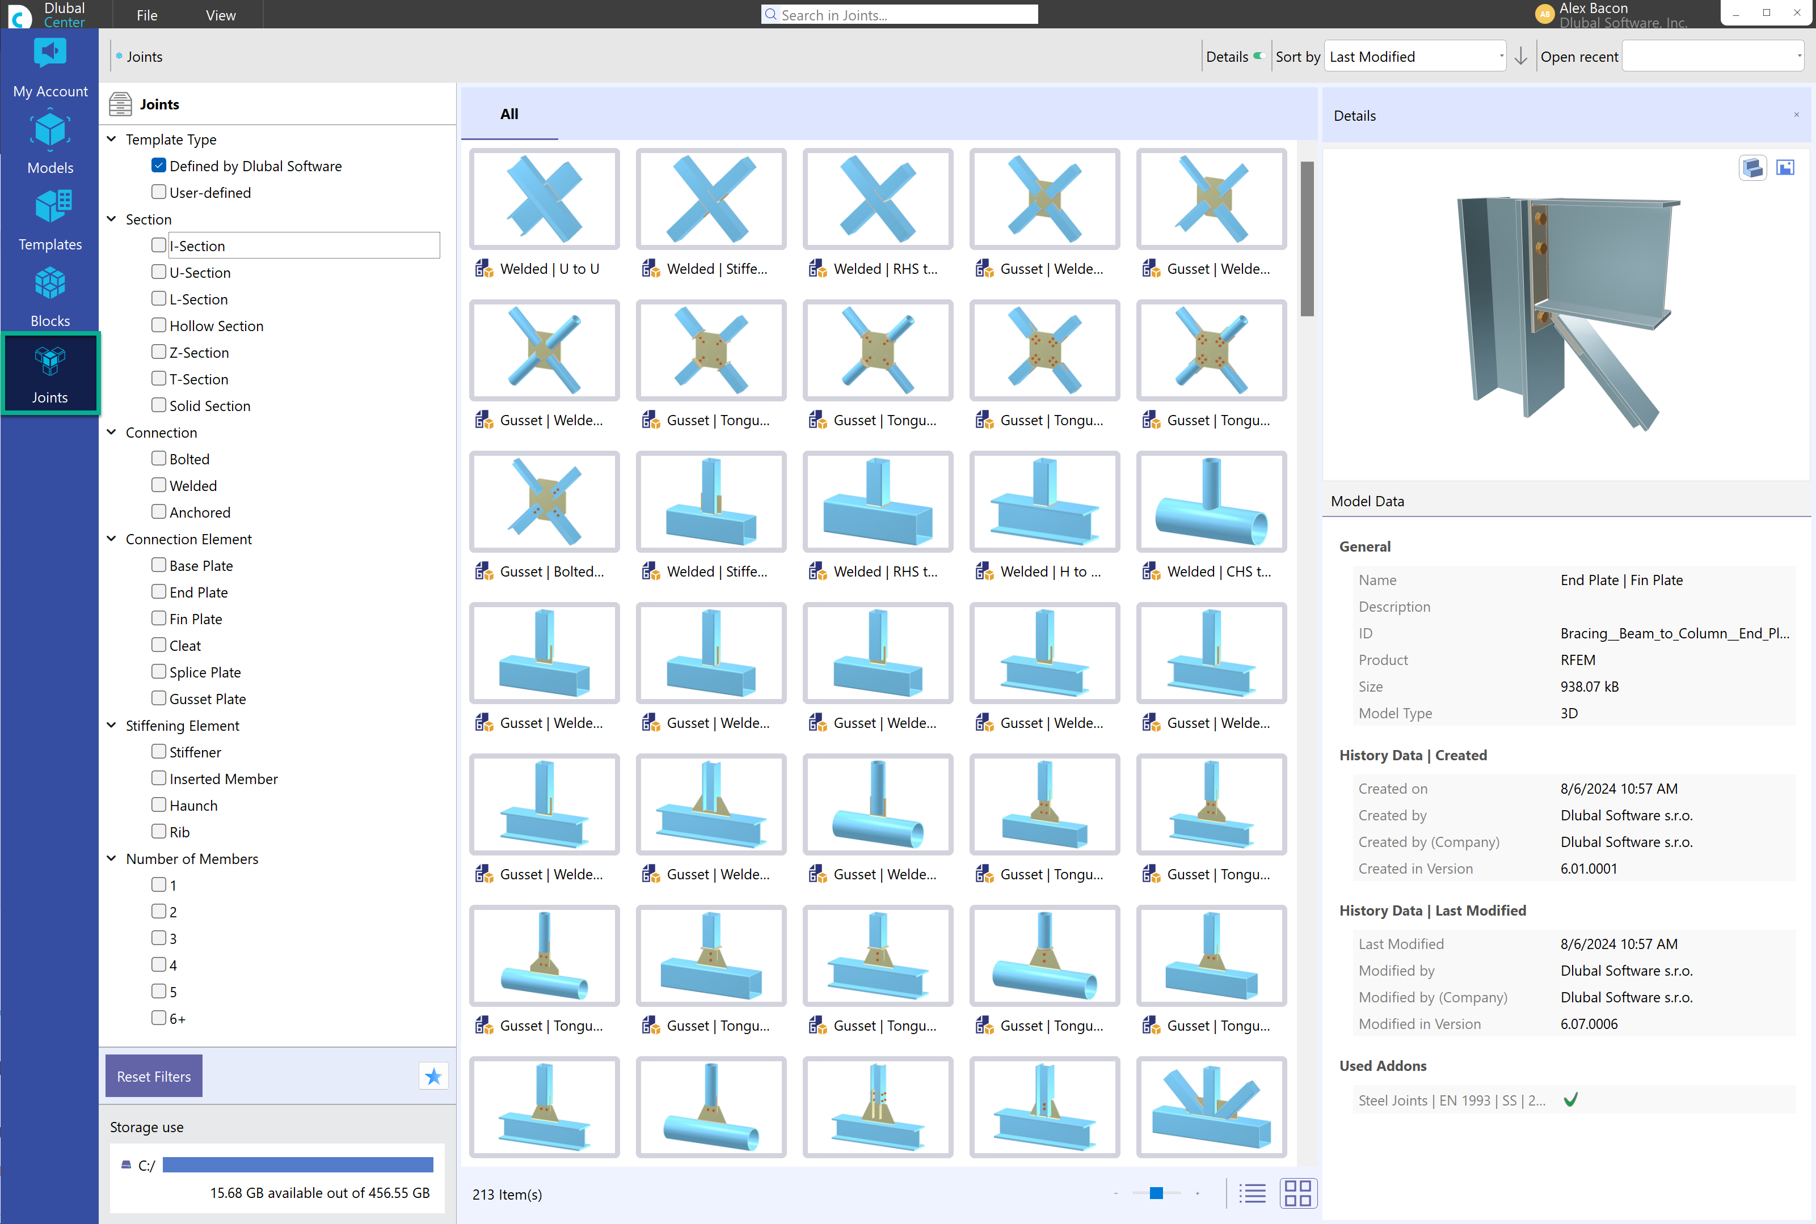Enable the Defined by Dlubal Software checkbox
The image size is (1816, 1224).
157,166
